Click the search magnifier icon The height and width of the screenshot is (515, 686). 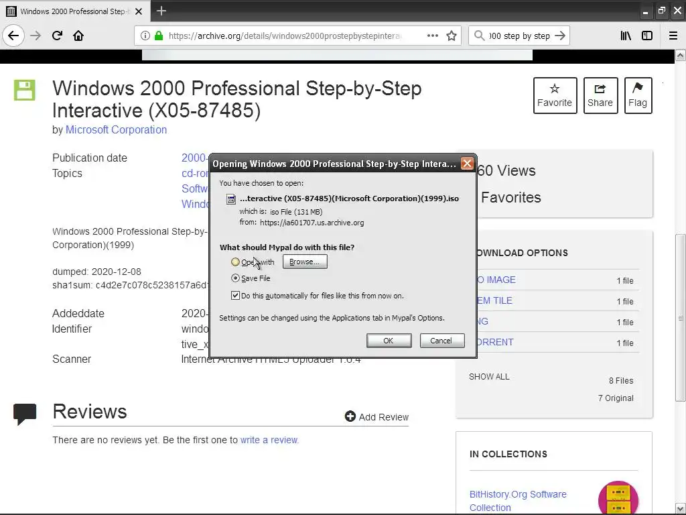[480, 36]
